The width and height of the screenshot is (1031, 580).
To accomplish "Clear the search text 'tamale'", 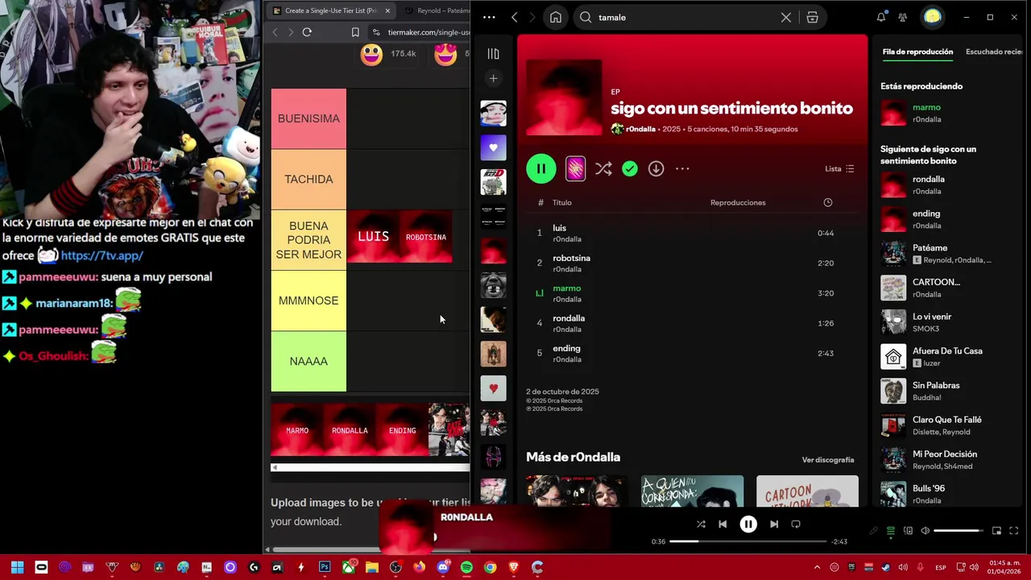I will point(786,17).
